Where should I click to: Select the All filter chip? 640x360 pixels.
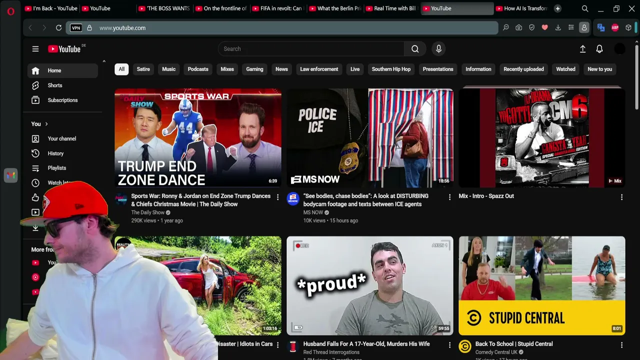point(121,69)
